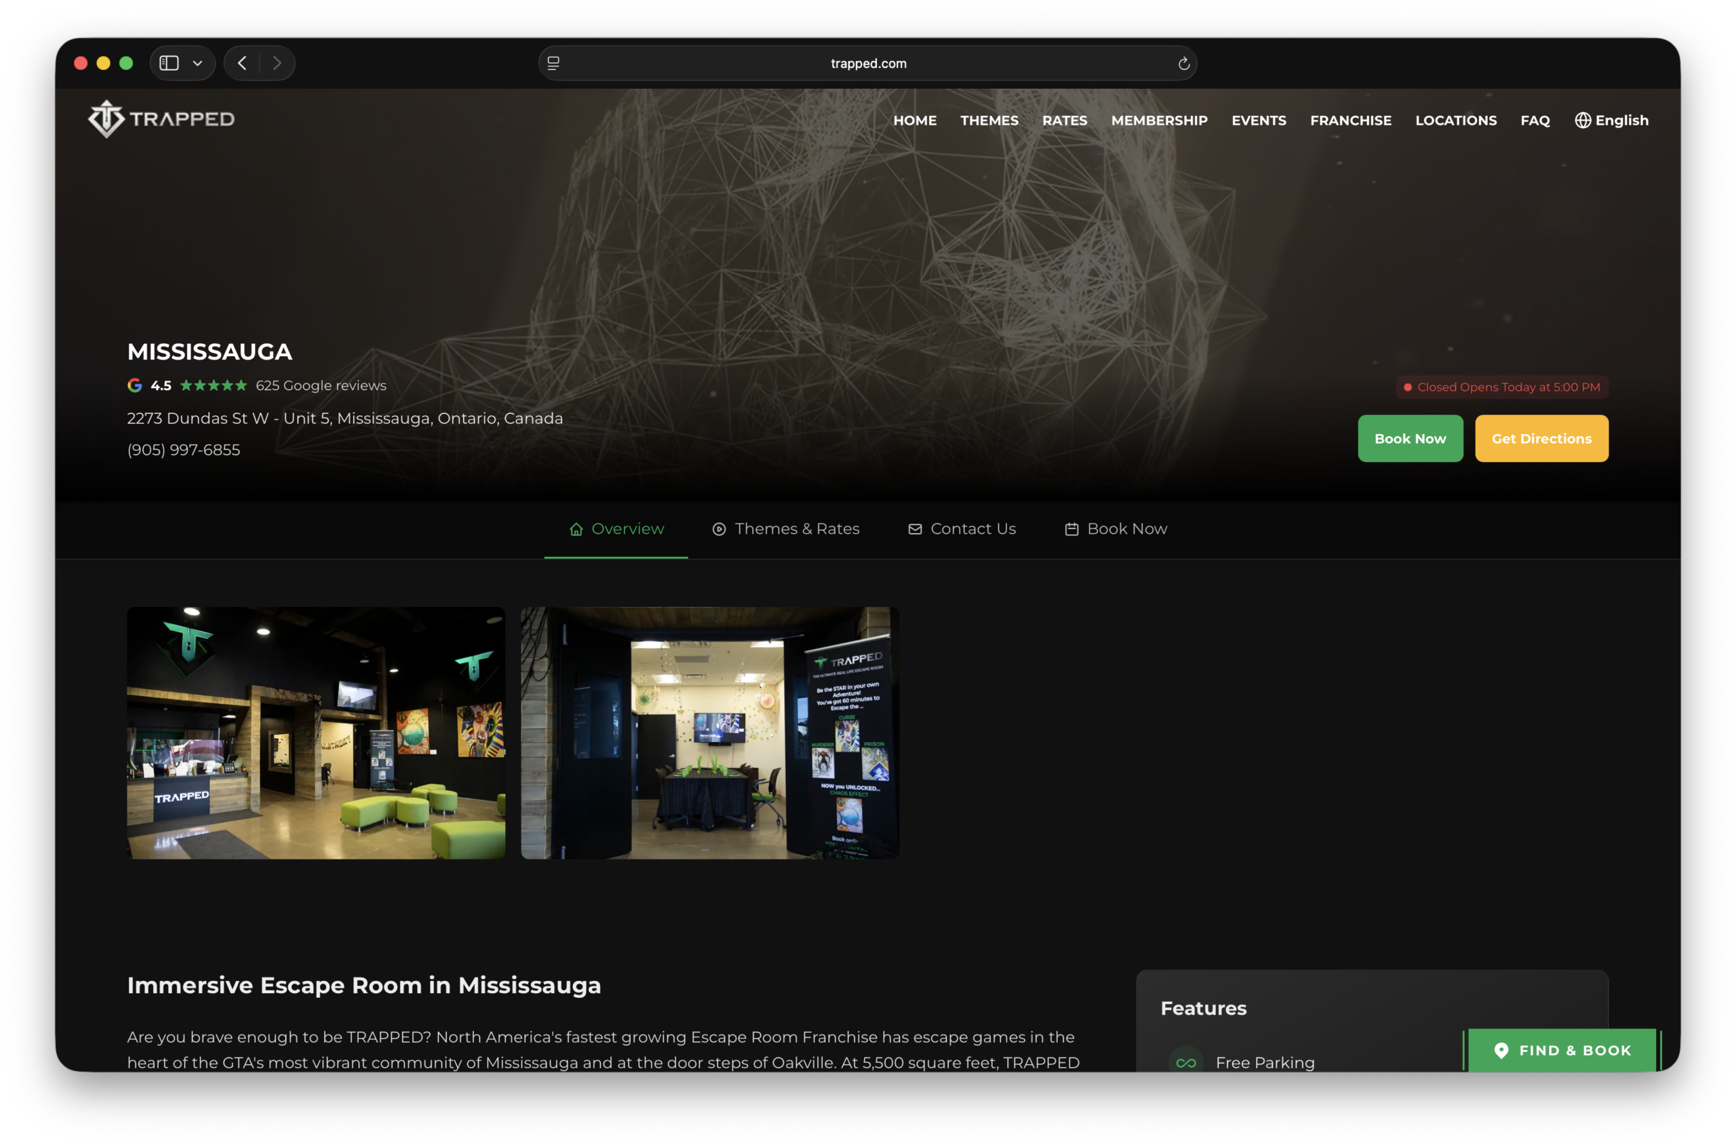
Task: Click the page settings icon in address bar
Action: coord(553,64)
